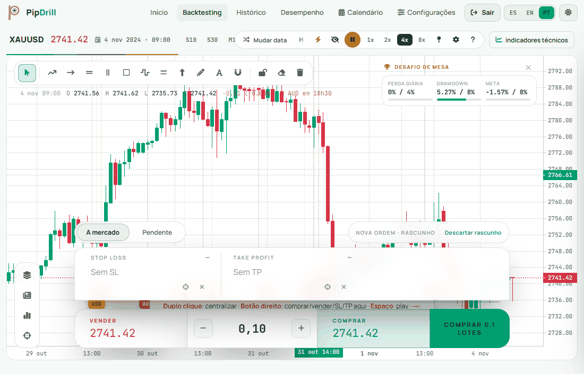This screenshot has width=584, height=374.
Task: Set replay speed to 2x
Action: pos(388,40)
